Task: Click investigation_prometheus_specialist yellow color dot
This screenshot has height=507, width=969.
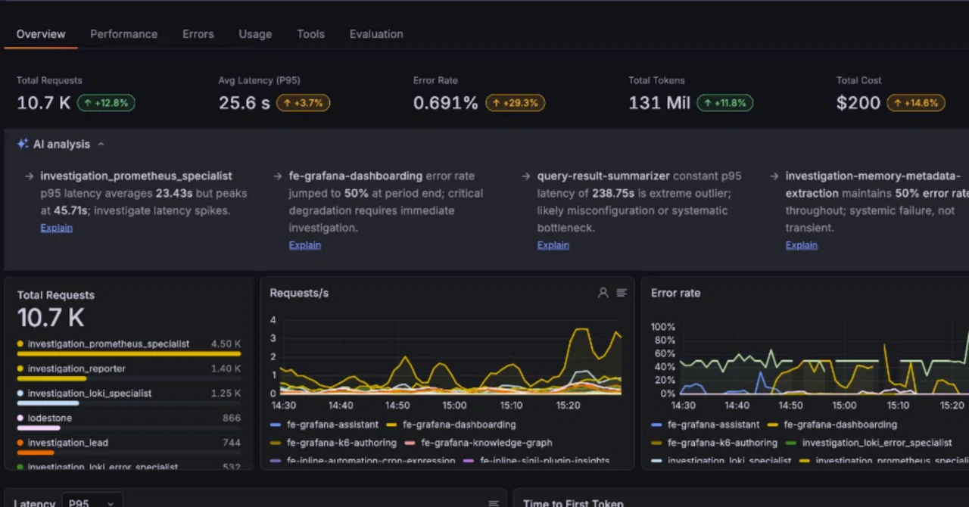Action: pos(20,344)
